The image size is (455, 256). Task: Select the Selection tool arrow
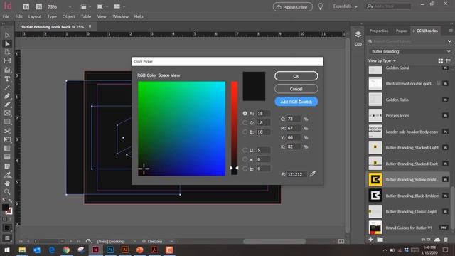point(7,35)
